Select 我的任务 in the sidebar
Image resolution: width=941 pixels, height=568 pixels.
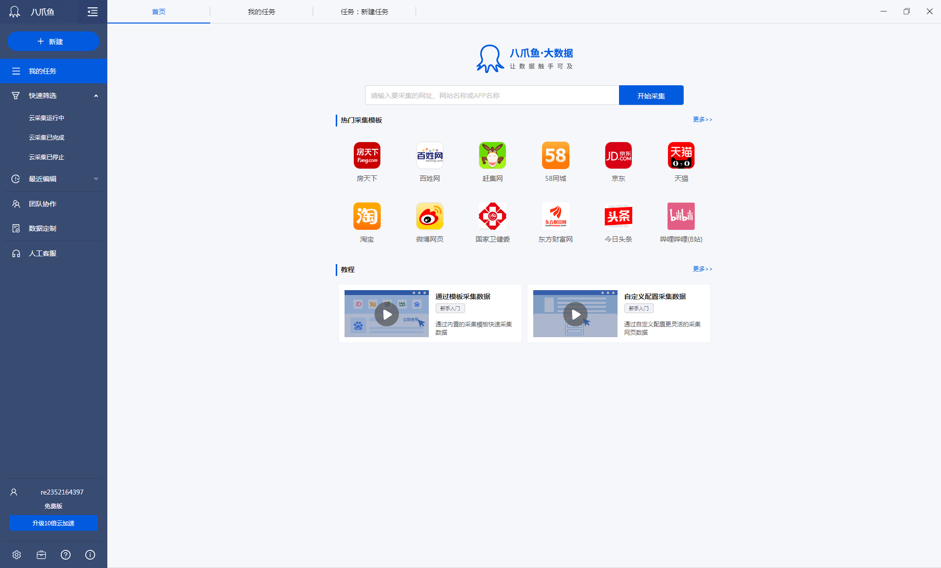(53, 71)
